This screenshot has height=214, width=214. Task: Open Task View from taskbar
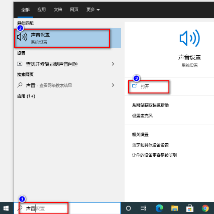pyautogui.click(x=143, y=208)
